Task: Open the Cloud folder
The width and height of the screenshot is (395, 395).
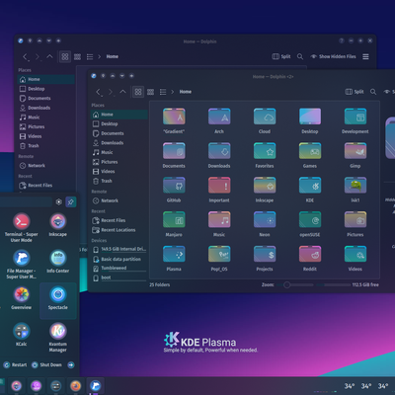Action: coord(265,120)
